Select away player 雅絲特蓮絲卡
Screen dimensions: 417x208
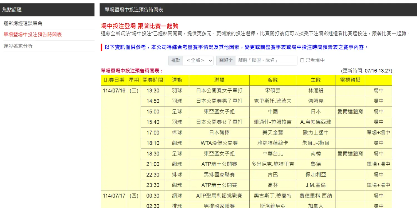coord(273,143)
